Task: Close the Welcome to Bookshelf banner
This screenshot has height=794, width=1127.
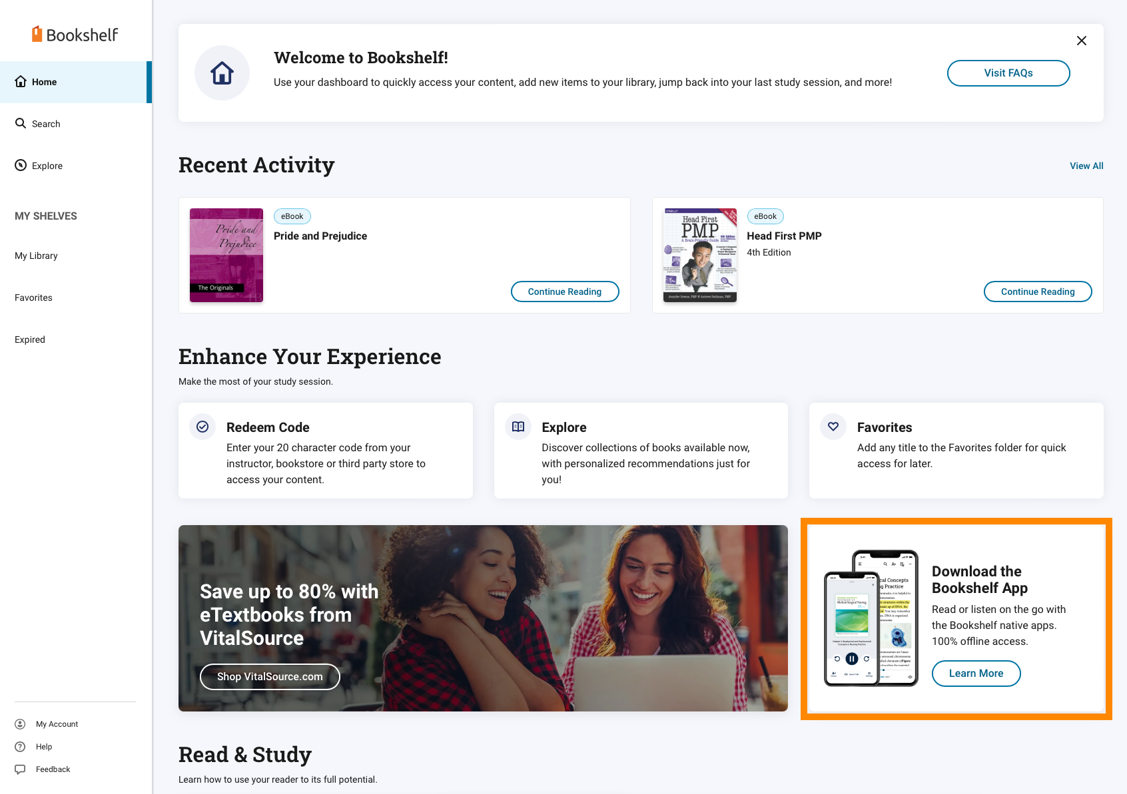Action: (x=1082, y=41)
